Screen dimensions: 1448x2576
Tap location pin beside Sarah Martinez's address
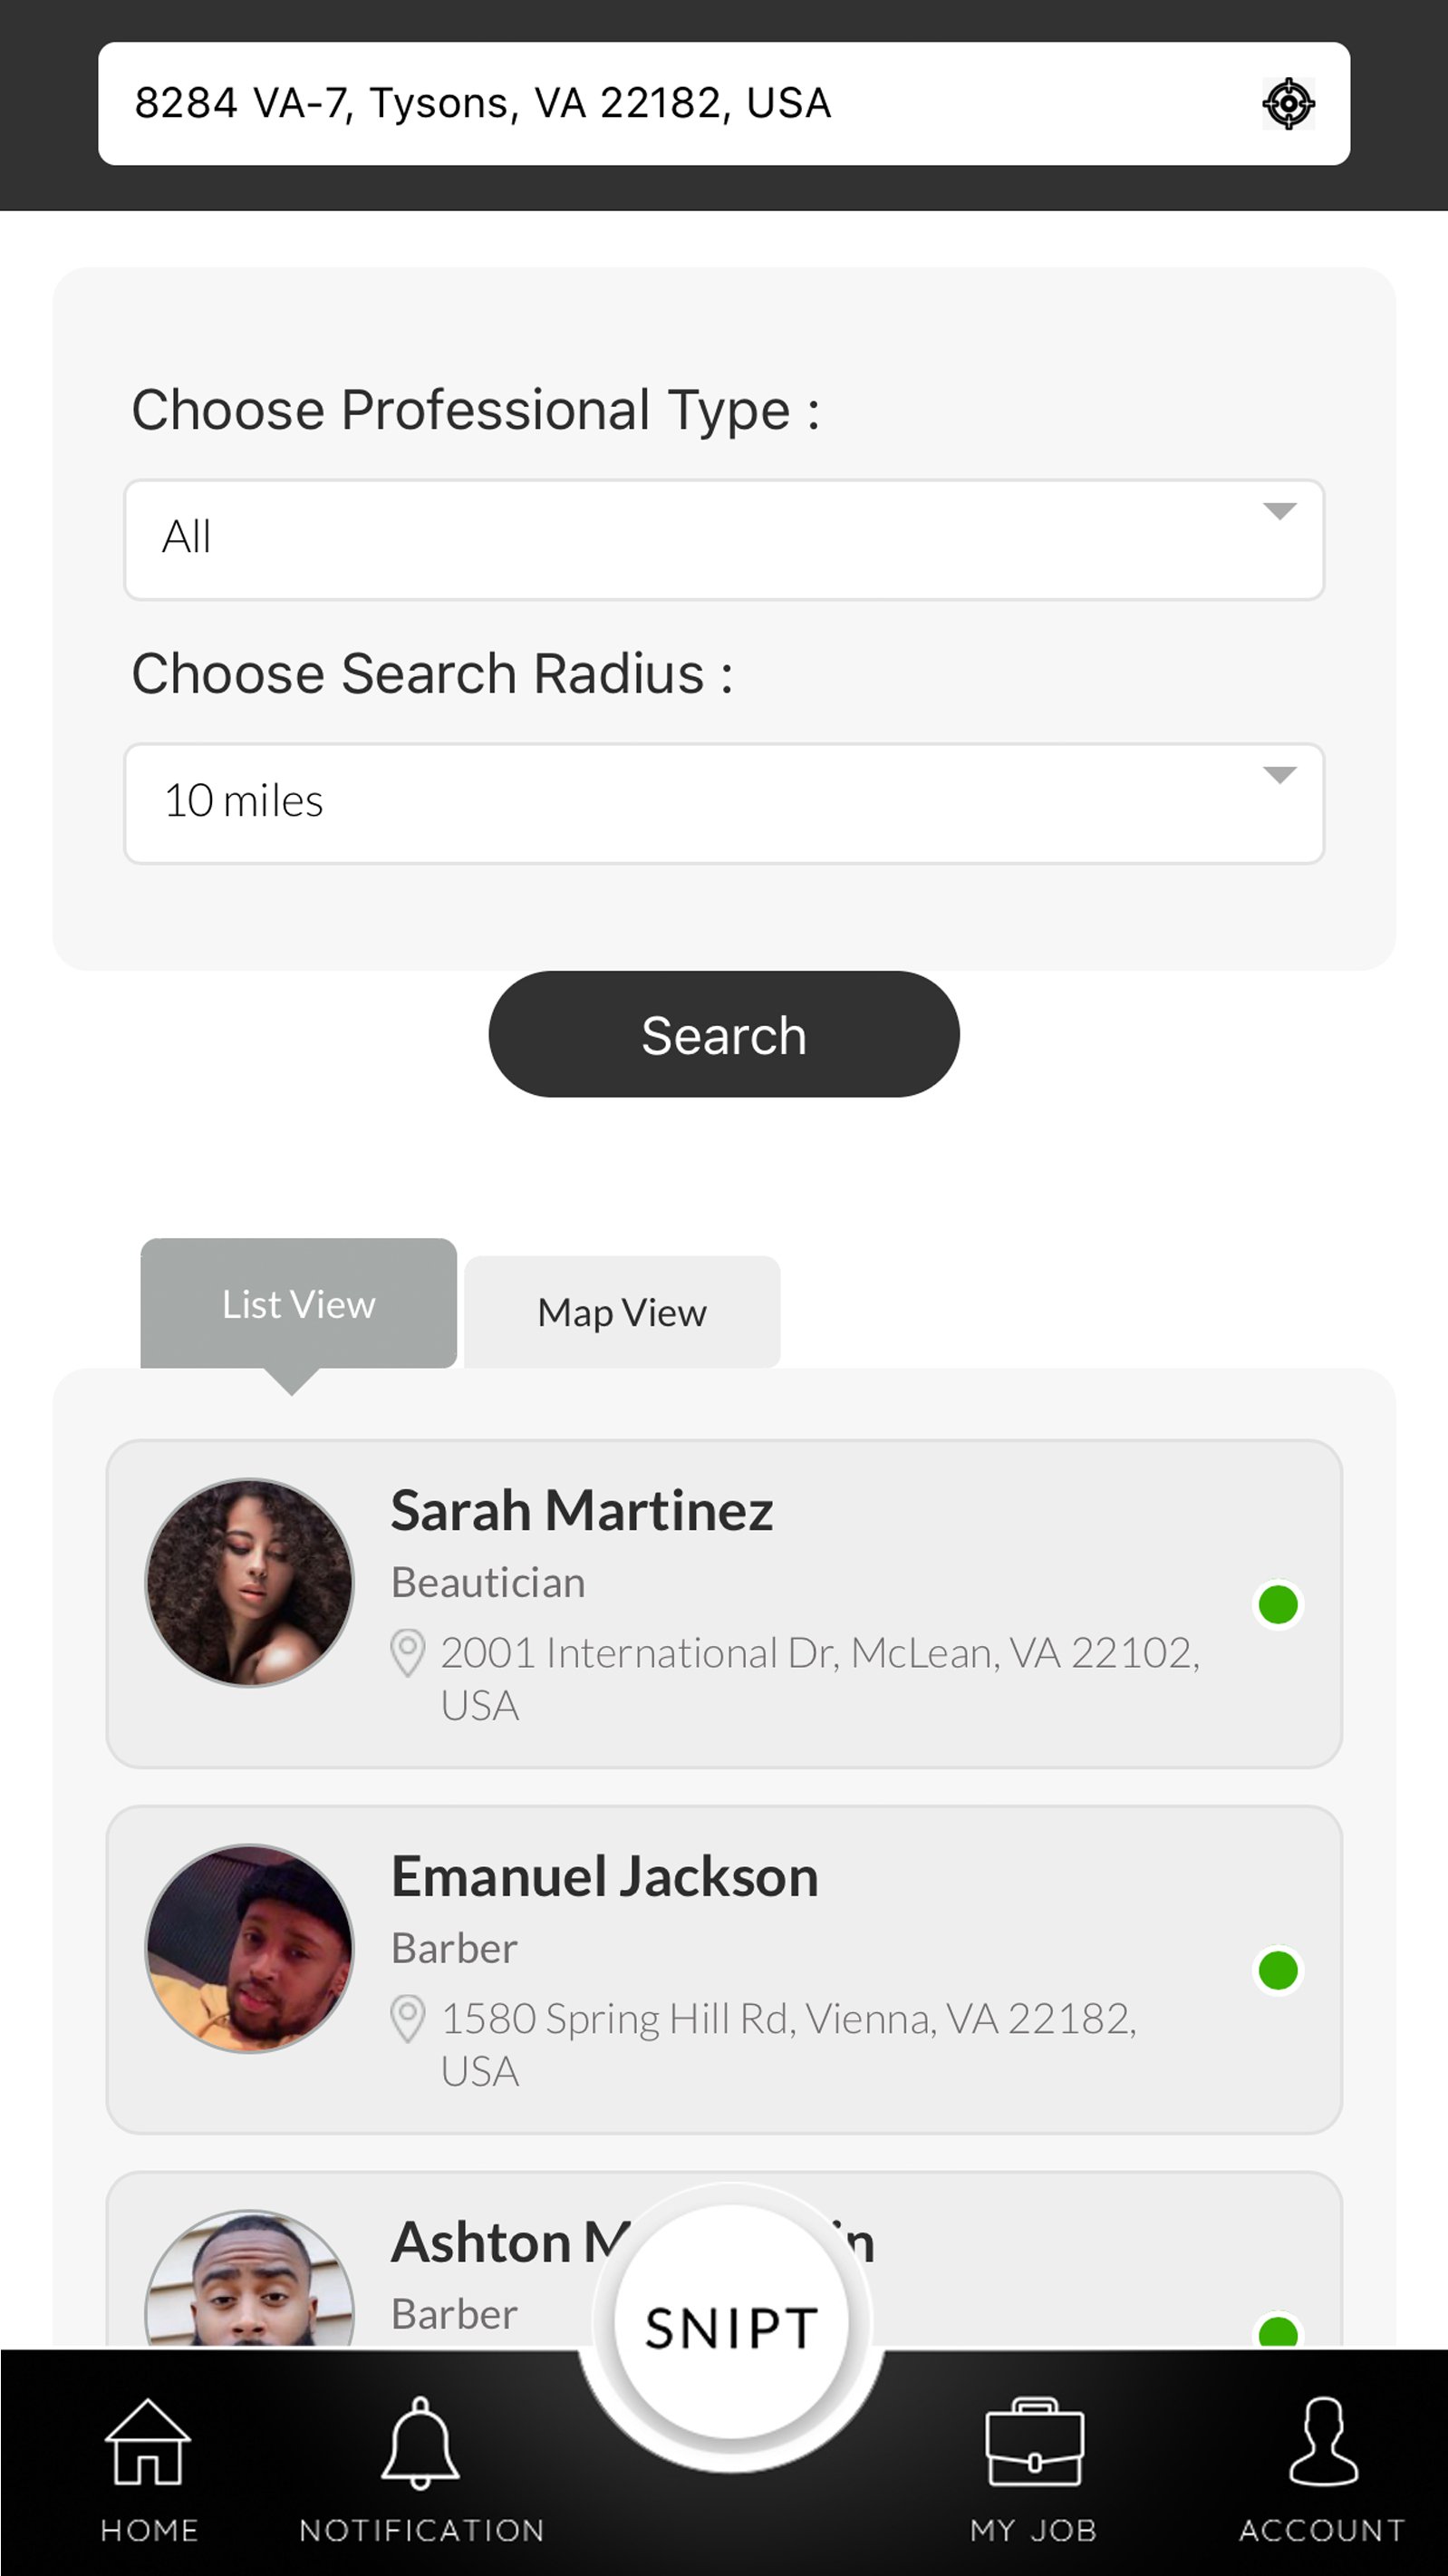[x=407, y=1652]
